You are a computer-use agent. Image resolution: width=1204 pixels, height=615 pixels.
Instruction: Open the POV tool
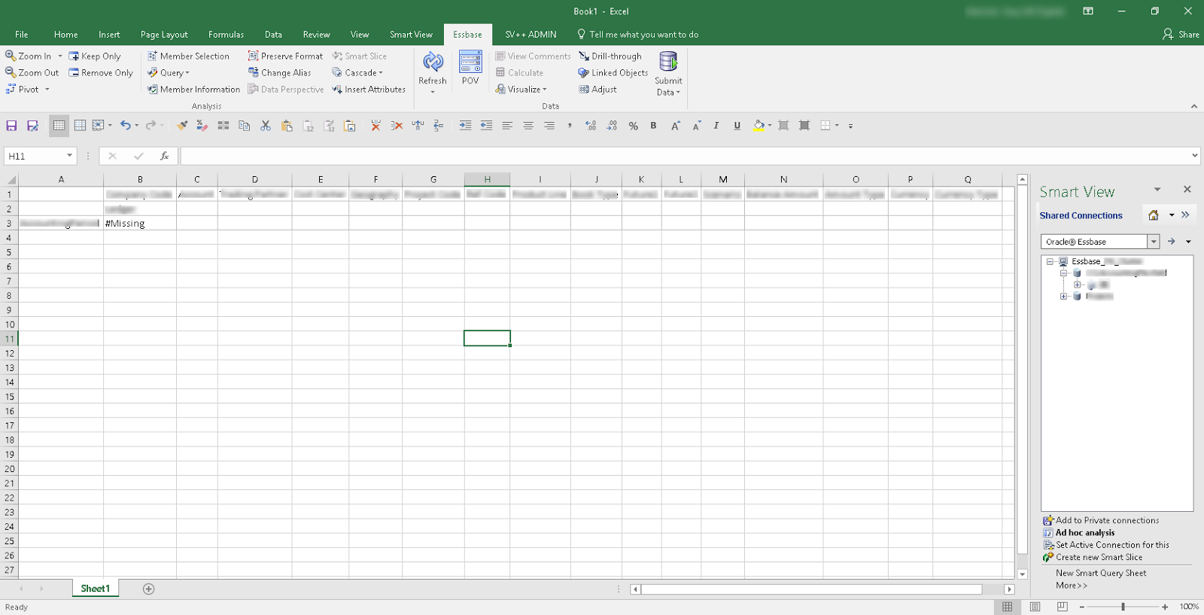click(470, 62)
